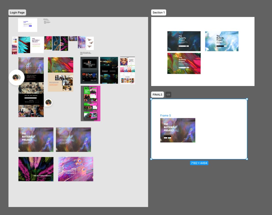The width and height of the screenshot is (272, 215).
Task: Open dev mode code icon beside FINALS
Action: click(x=168, y=94)
